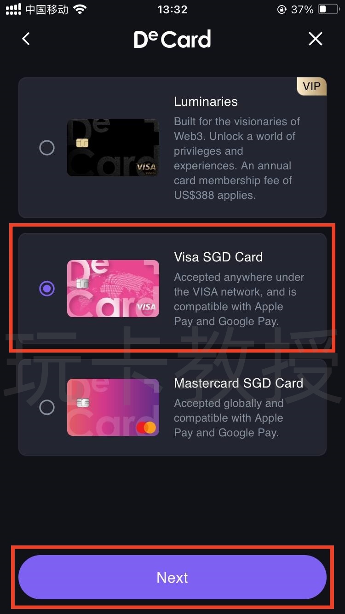Tap the pink Visa card image
The image size is (345, 614).
tap(113, 289)
